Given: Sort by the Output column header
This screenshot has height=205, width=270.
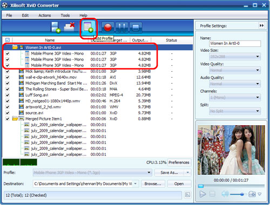Looking at the screenshot, I should click(140, 40).
